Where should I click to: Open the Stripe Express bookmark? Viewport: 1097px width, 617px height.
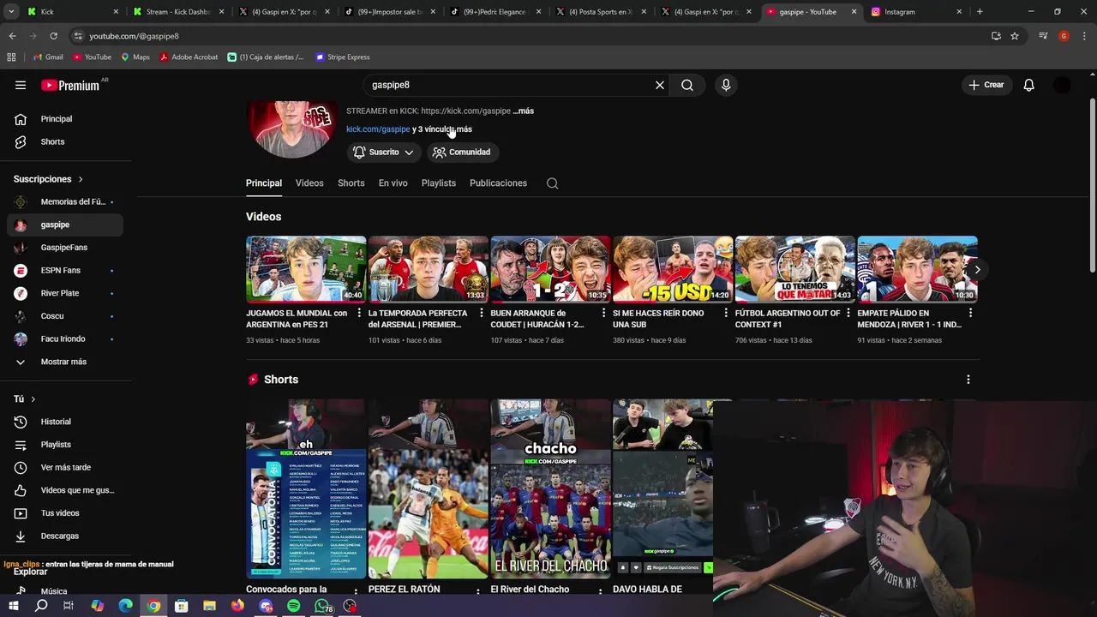point(343,57)
